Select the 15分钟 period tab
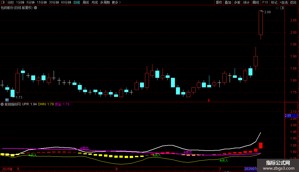Screen dimensions: 299x172 [x=42, y=2]
